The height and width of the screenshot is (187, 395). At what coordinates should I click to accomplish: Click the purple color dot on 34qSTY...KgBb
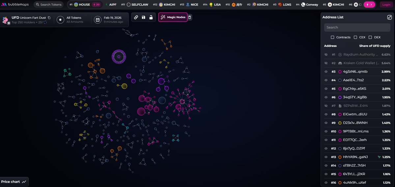pos(340,97)
